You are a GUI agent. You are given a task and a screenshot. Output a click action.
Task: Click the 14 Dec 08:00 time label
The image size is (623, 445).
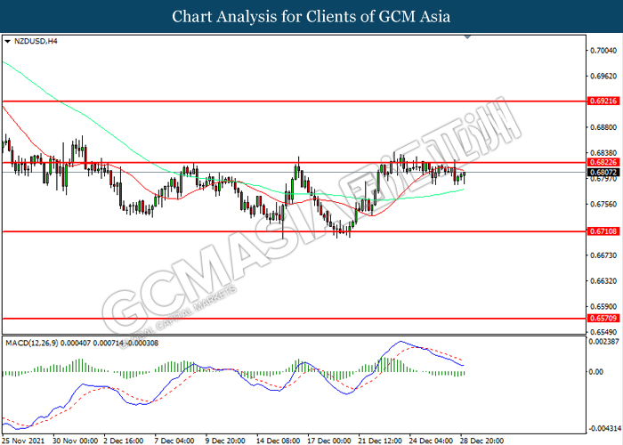pyautogui.click(x=279, y=441)
